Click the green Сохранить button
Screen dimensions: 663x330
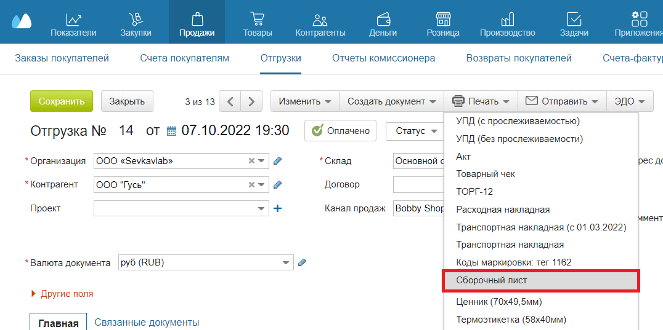coord(61,101)
